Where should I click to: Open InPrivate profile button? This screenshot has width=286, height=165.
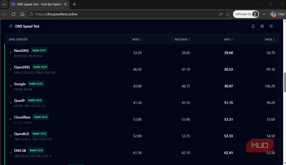pyautogui.click(x=246, y=14)
